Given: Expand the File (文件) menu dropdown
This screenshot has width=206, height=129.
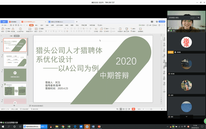Looking at the screenshot, I should (5, 25).
